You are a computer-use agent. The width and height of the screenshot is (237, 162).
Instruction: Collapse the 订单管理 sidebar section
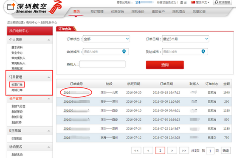pyautogui.click(x=49, y=77)
